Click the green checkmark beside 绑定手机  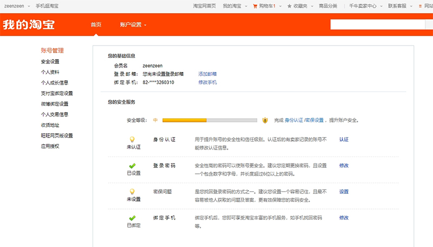click(132, 218)
